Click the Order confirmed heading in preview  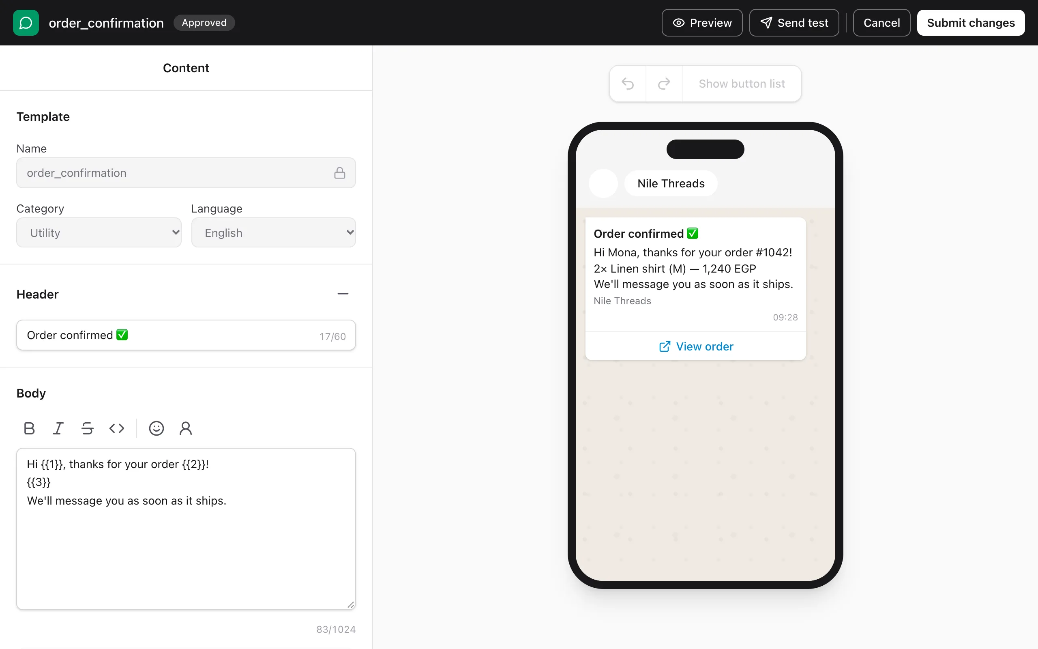[646, 234]
